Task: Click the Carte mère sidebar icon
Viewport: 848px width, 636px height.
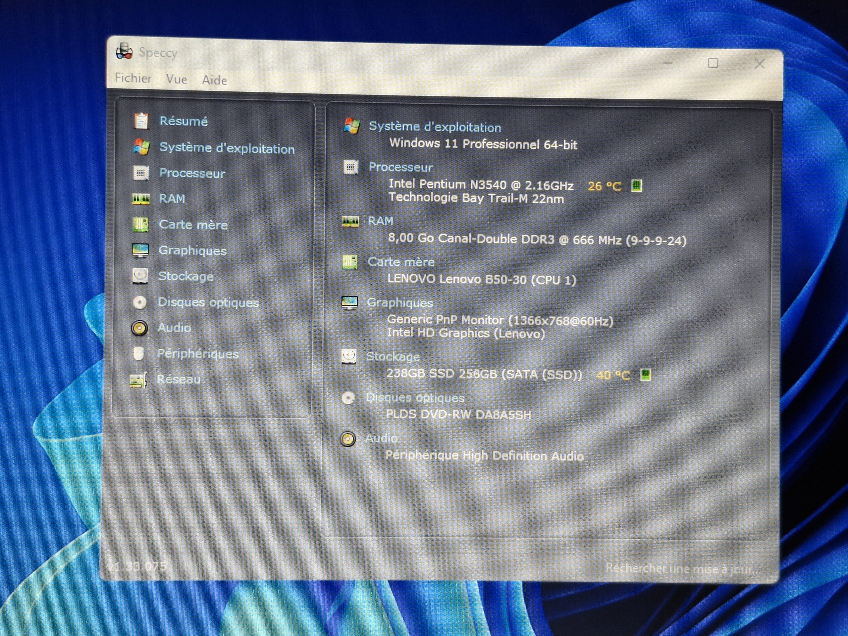Action: click(140, 224)
